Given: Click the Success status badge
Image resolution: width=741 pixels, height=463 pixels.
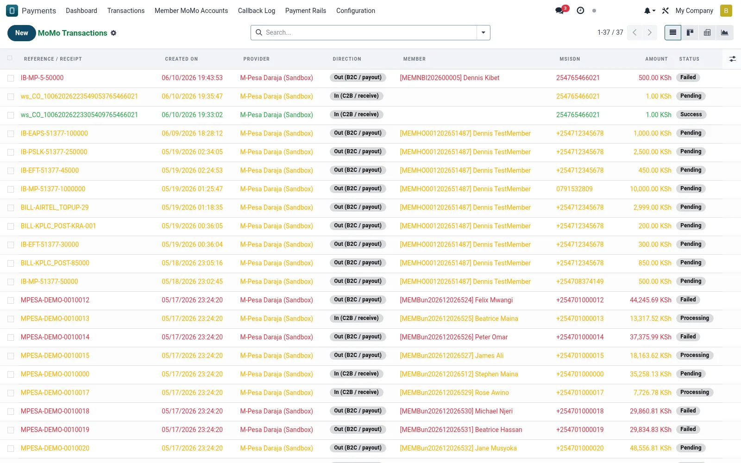Looking at the screenshot, I should tap(691, 114).
